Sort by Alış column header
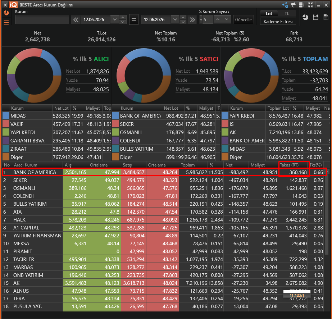 point(75,165)
